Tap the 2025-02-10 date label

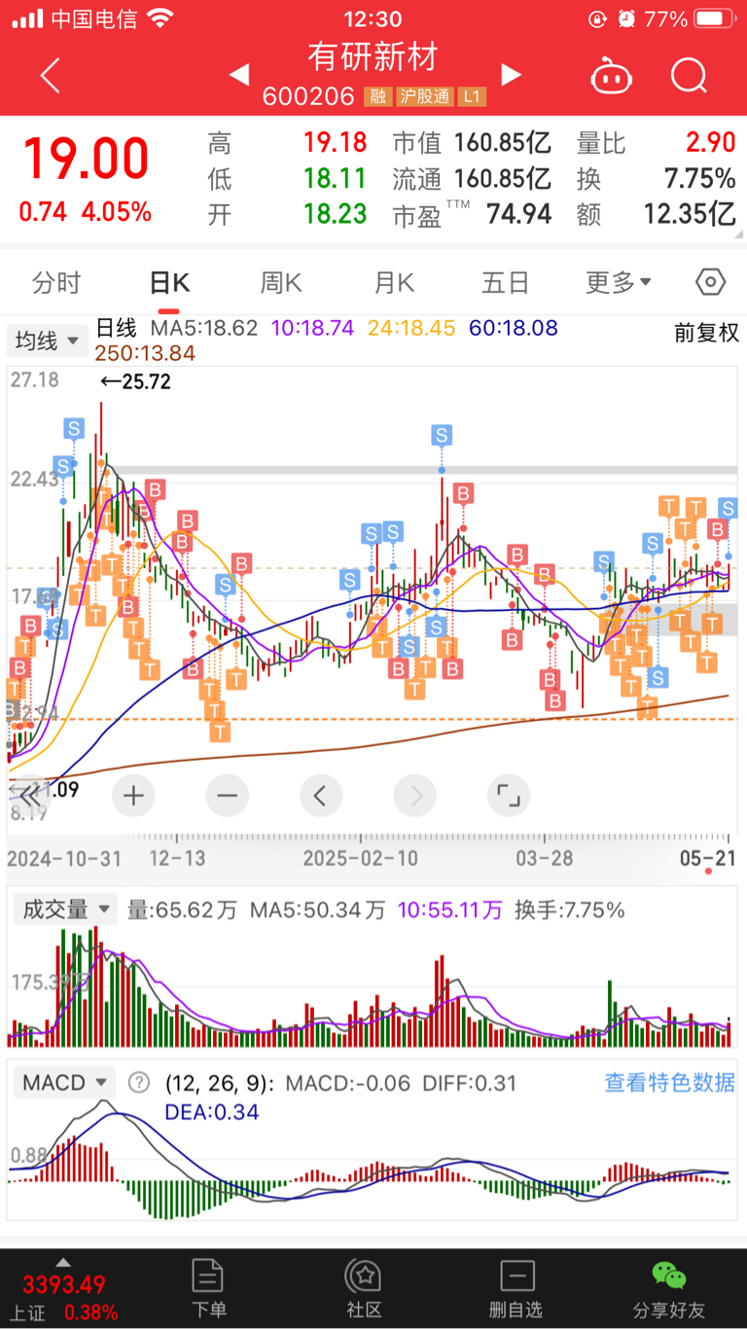coord(361,858)
